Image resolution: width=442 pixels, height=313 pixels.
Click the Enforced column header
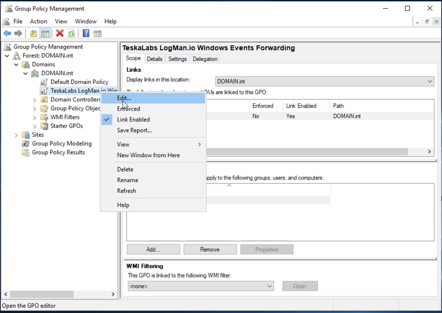pos(266,106)
